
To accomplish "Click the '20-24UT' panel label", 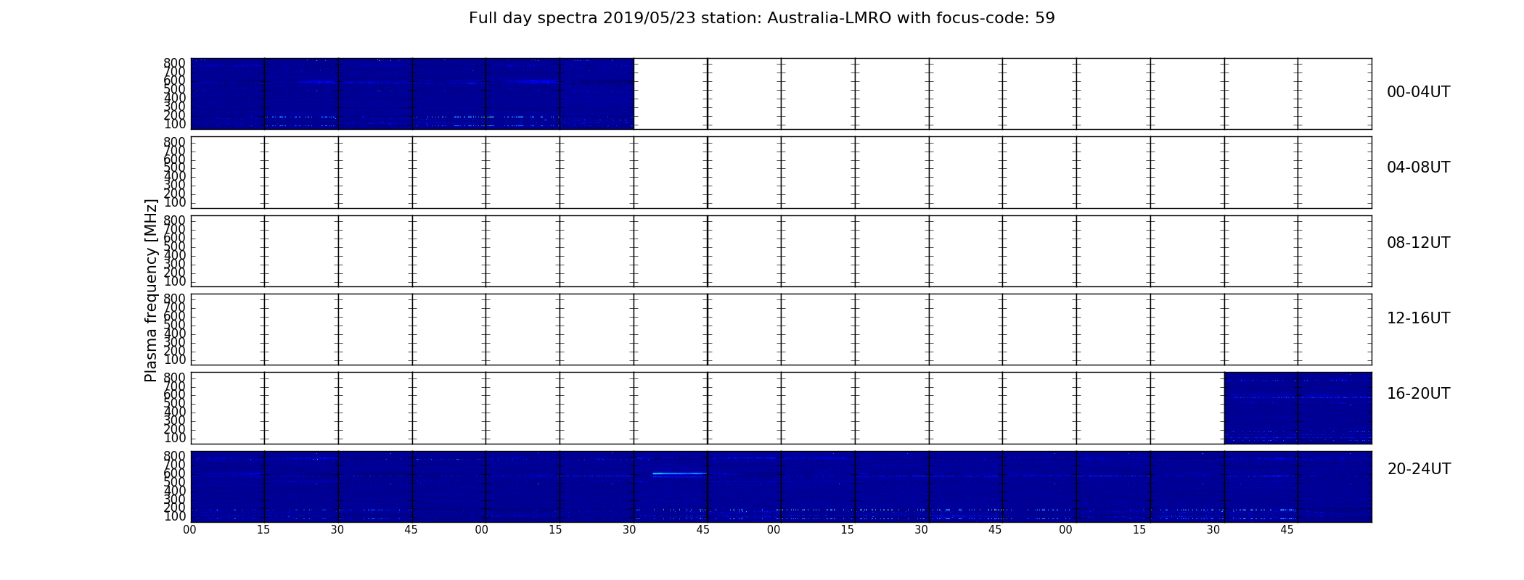I will pos(1419,469).
